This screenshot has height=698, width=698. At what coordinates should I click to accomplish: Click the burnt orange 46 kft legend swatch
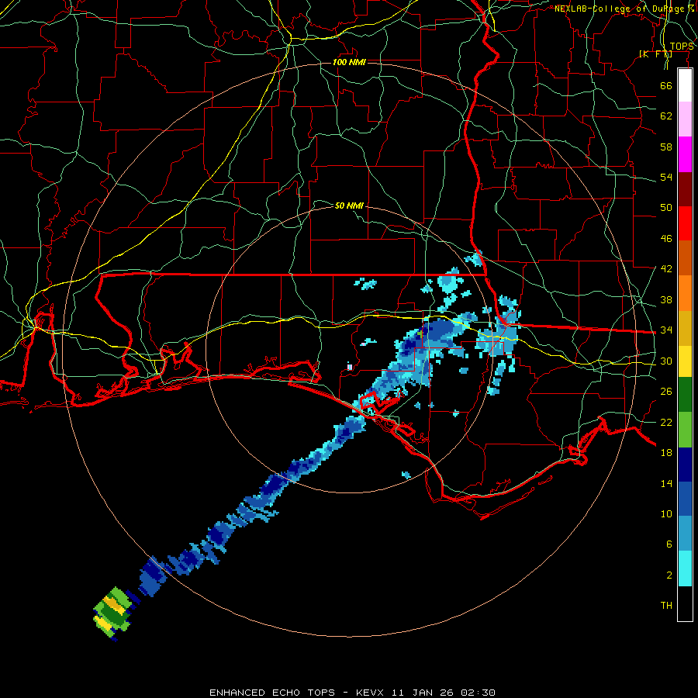(x=685, y=258)
